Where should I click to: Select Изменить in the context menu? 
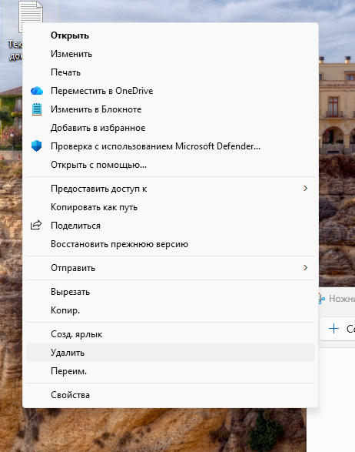(x=171, y=54)
